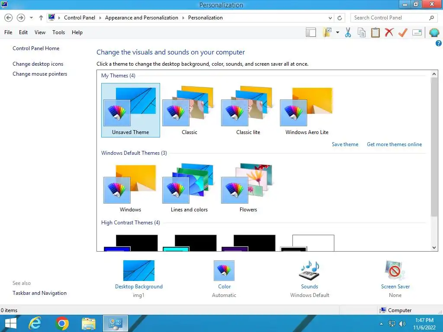Expand the address bar history dropdown

coord(330,18)
